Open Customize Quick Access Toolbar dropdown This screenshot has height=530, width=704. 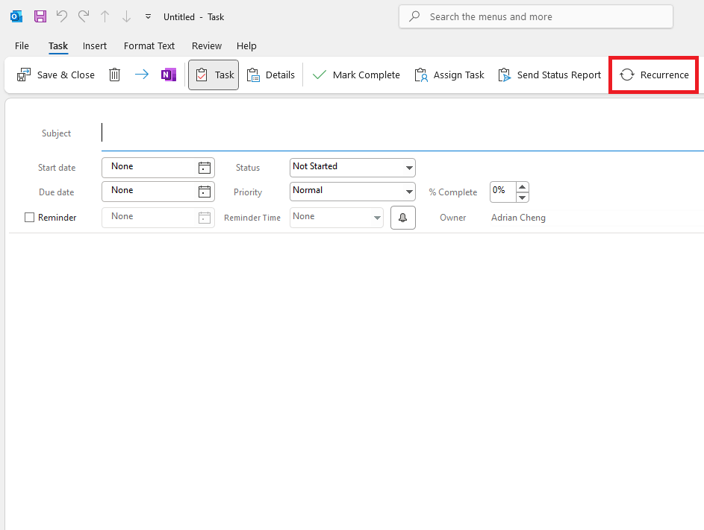coord(148,17)
